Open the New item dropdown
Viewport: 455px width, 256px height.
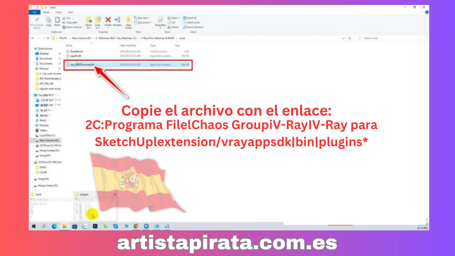point(142,18)
